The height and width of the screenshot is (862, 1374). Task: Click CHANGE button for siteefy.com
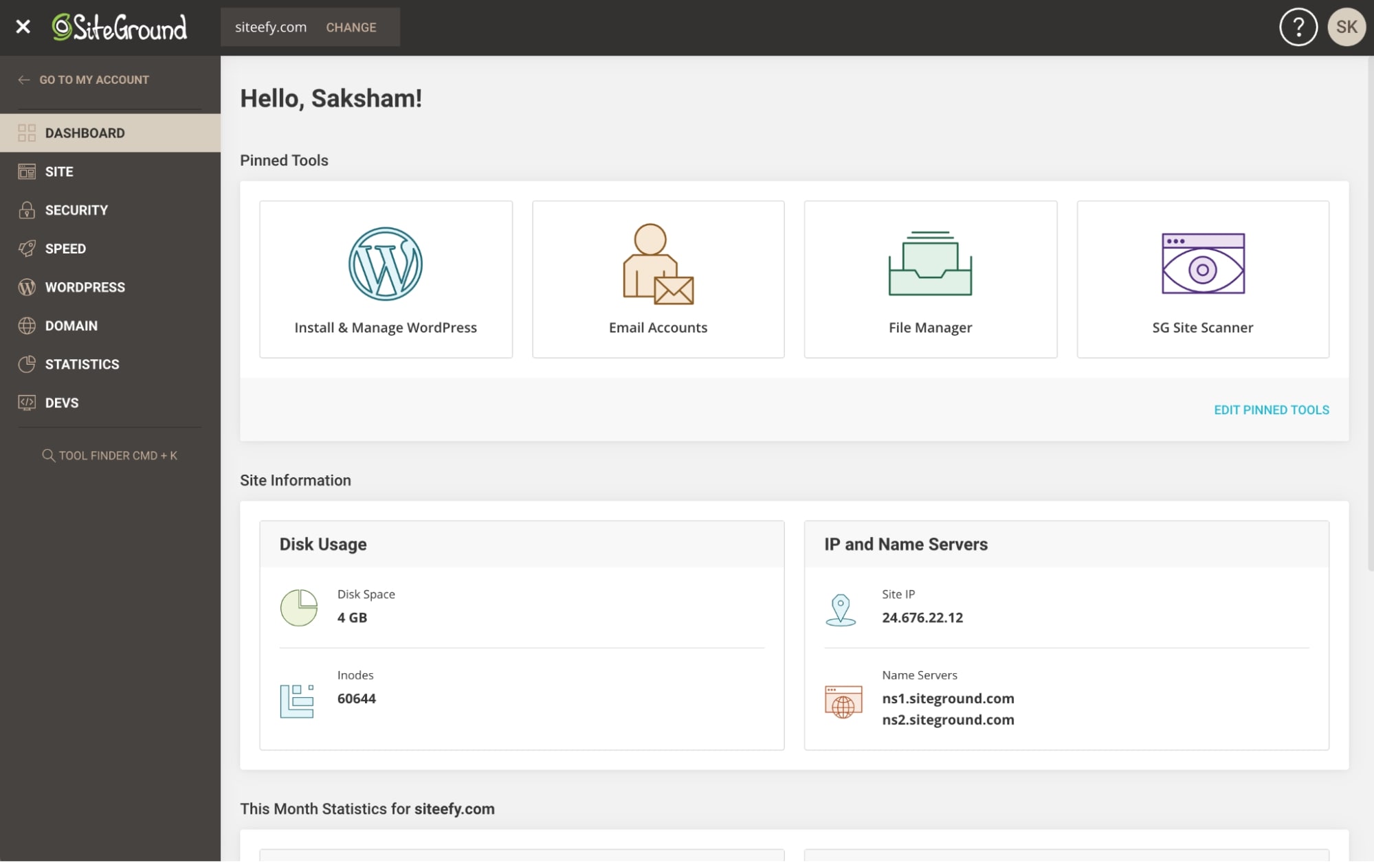point(351,27)
